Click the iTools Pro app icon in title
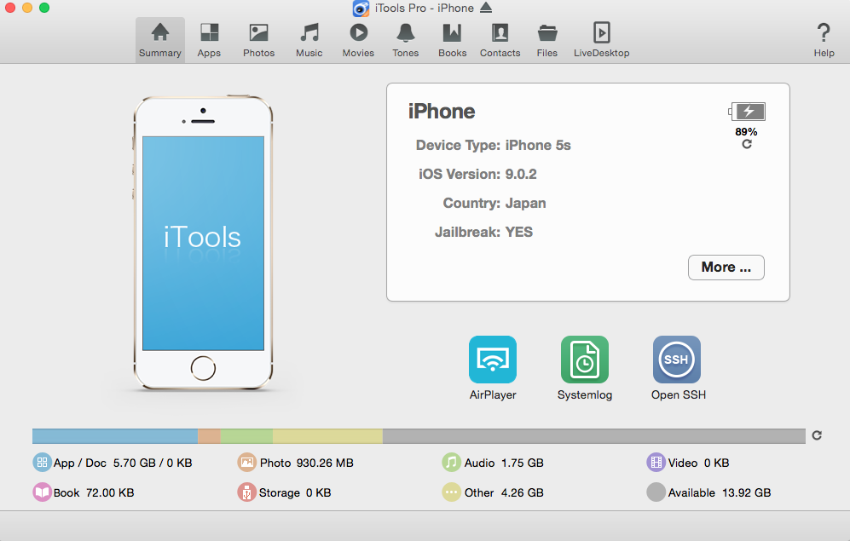The height and width of the screenshot is (541, 850). [361, 9]
